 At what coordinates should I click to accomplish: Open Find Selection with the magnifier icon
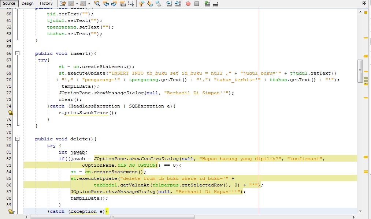(97, 4)
